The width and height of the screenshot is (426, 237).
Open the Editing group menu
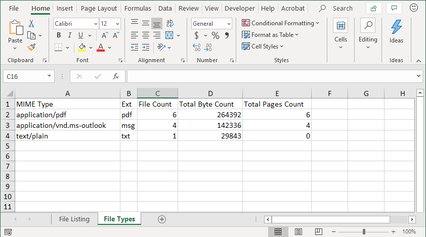368,34
